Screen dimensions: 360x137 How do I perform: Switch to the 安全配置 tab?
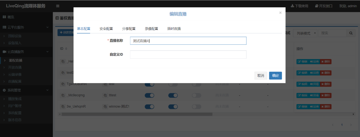tap(106, 29)
